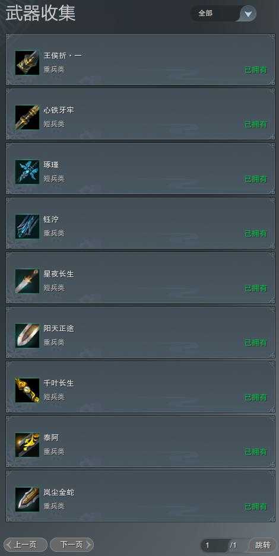This screenshot has width=279, height=556.
Task: Focus the page number input field
Action: [x=214, y=545]
